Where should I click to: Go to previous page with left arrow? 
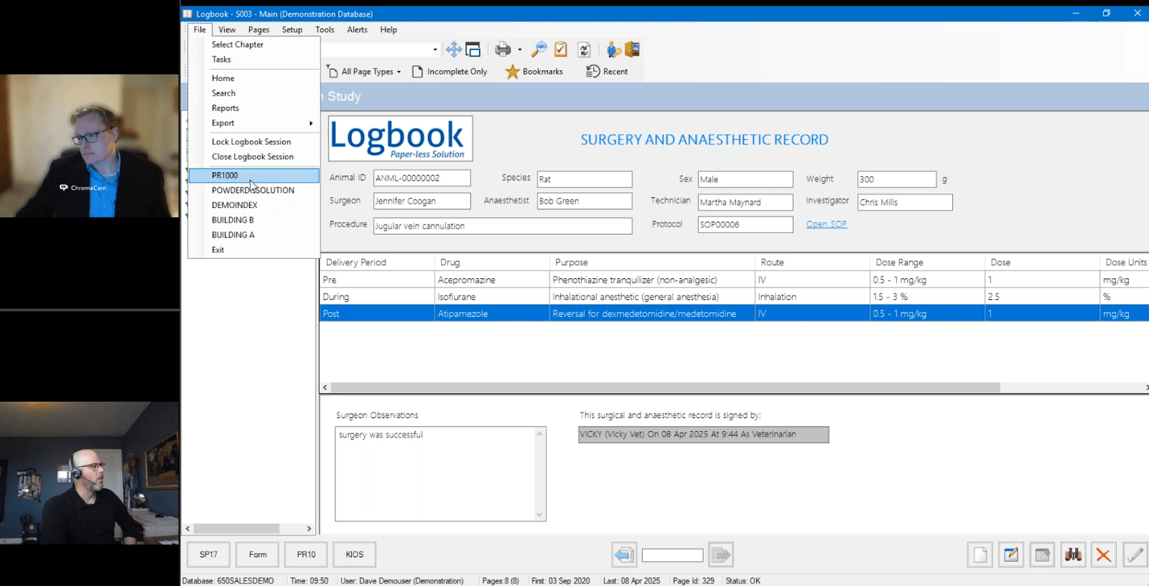click(x=623, y=554)
